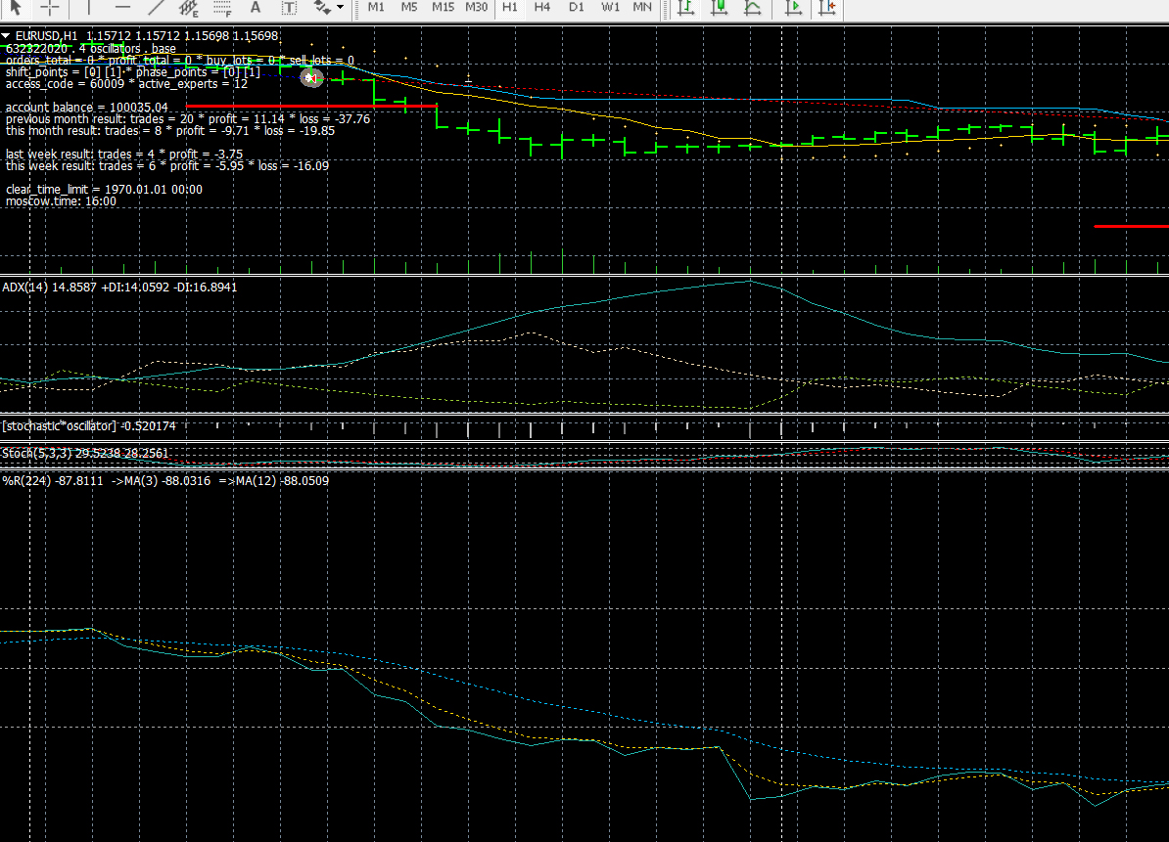1169x842 pixels.
Task: Activate the crosshair tool
Action: click(x=50, y=7)
